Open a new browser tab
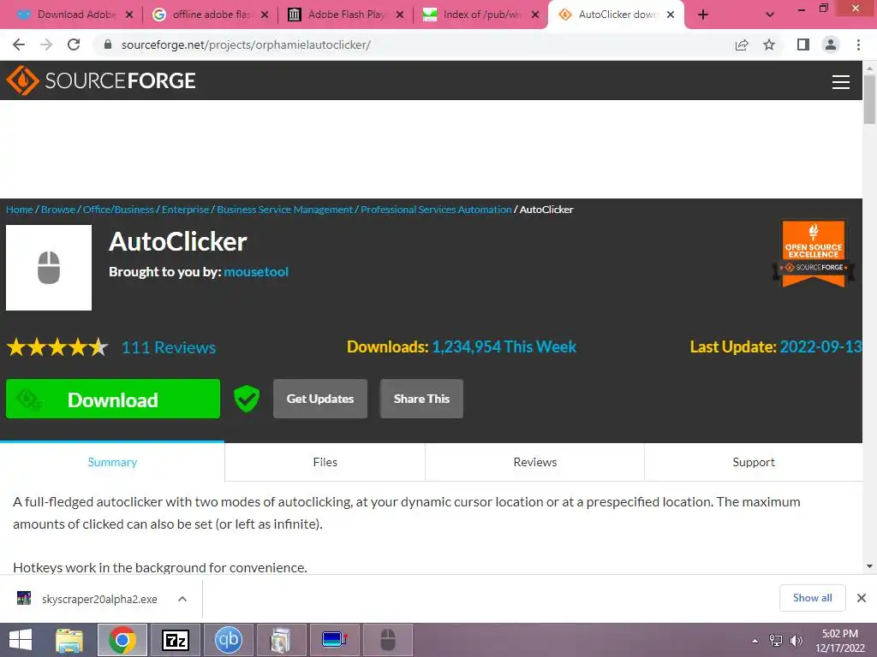877x657 pixels. [703, 15]
